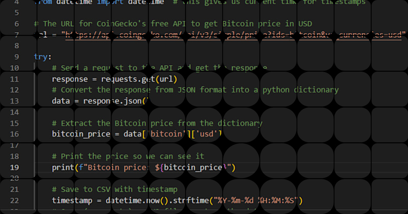Click the comment "# Extract the Bitcoin price from the dictionary"
408x214 pixels.
point(157,123)
